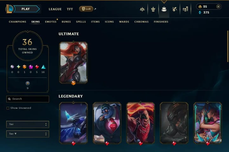Viewport: 229px width, 152px height.
Task: Click the vertical scrollbar on right edge
Action: tap(227, 46)
